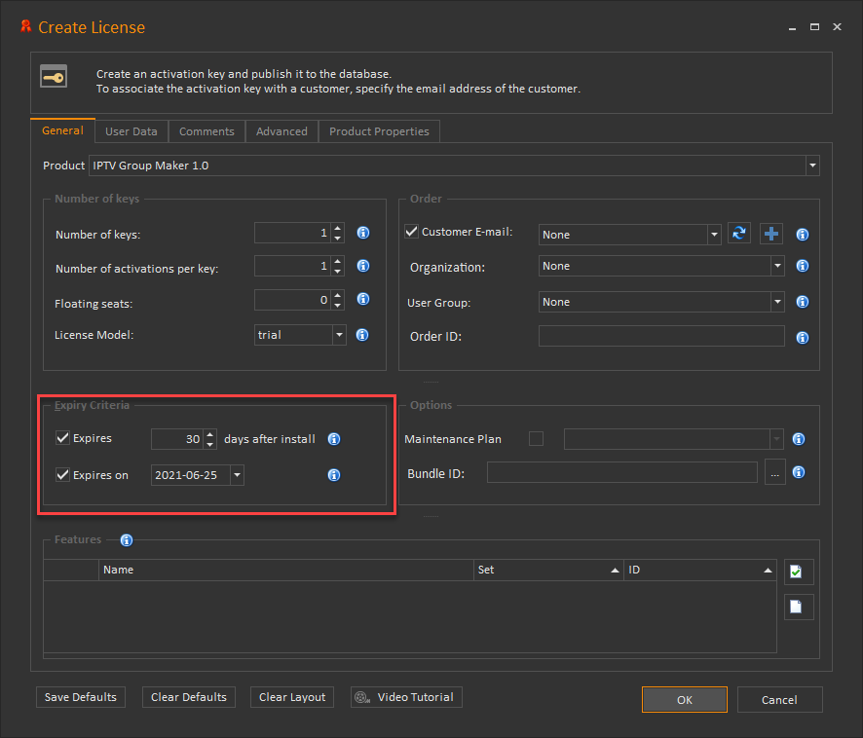Screen dimensions: 863x738
Task: Click info icon beside Number of keys
Action: pos(362,233)
